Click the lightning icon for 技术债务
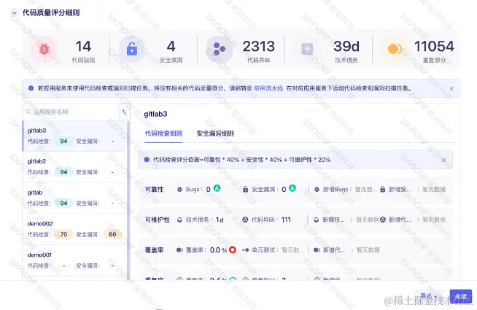477x310 pixels. tap(307, 49)
